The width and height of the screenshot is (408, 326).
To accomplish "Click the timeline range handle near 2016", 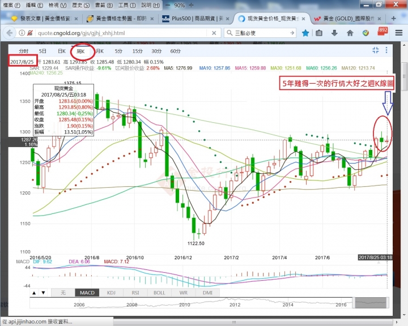I will (x=364, y=303).
